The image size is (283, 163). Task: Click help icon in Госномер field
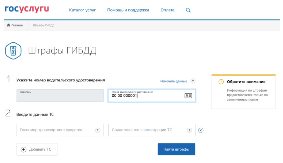(98, 130)
